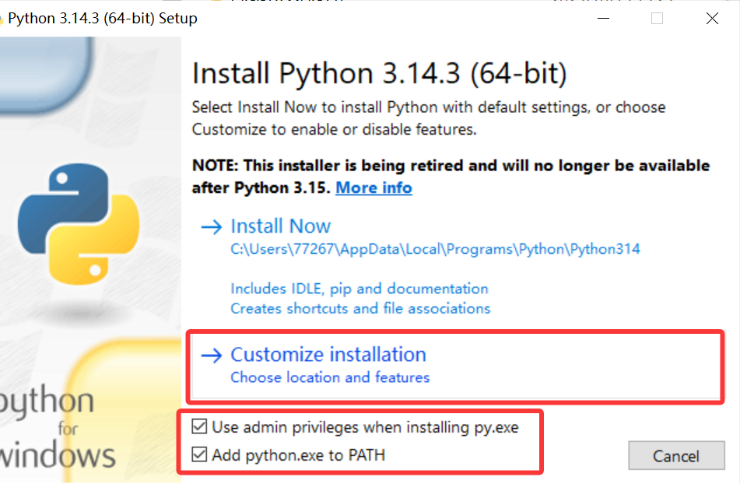The width and height of the screenshot is (740, 484).
Task: Click the Choose location and features text
Action: click(330, 377)
